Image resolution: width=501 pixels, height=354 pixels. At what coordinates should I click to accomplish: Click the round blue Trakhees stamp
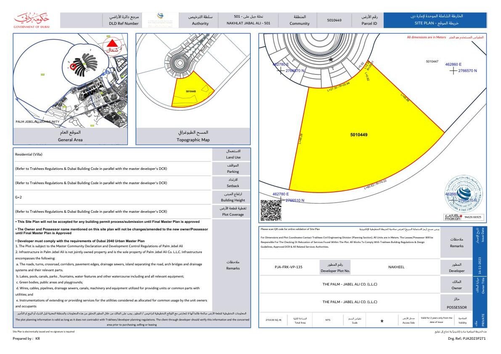(x=464, y=195)
